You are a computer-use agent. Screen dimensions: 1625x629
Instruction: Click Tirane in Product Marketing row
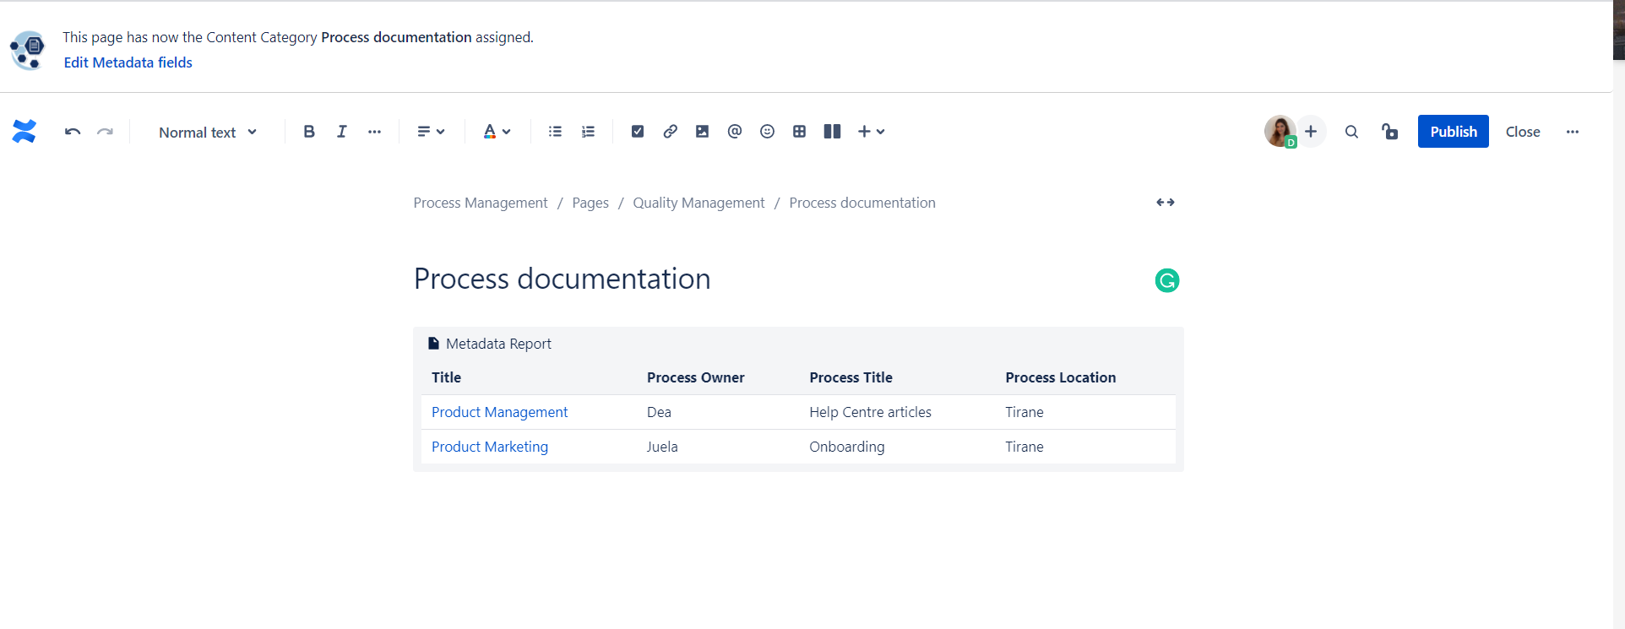(1024, 447)
